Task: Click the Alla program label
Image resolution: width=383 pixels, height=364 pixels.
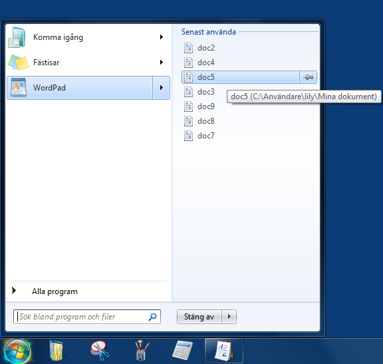Action: pos(55,291)
